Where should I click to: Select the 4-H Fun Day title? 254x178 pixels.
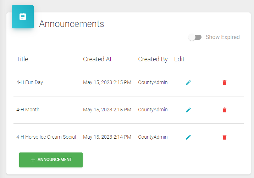(x=30, y=83)
